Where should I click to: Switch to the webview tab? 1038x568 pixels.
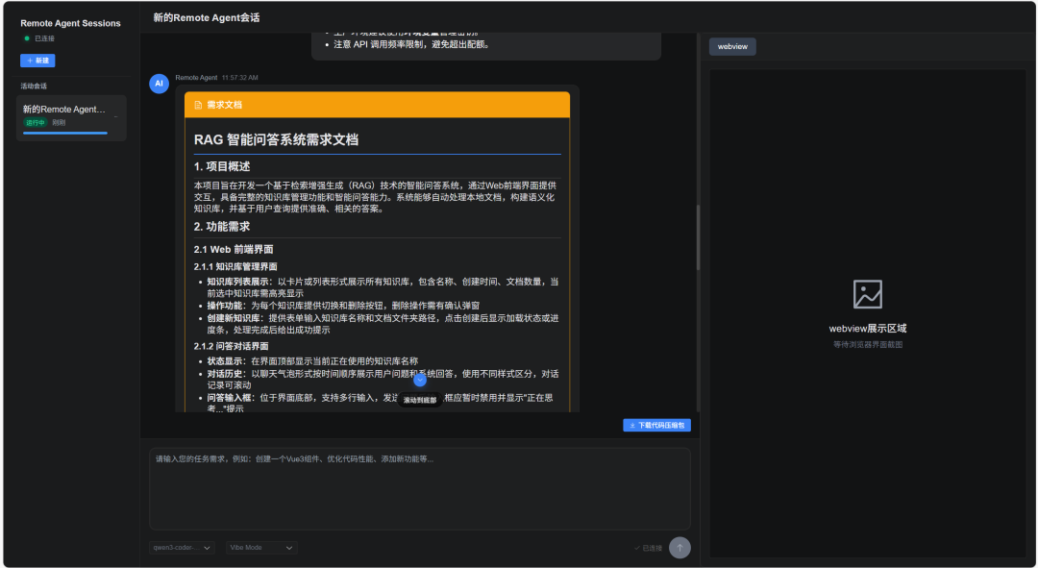point(732,46)
